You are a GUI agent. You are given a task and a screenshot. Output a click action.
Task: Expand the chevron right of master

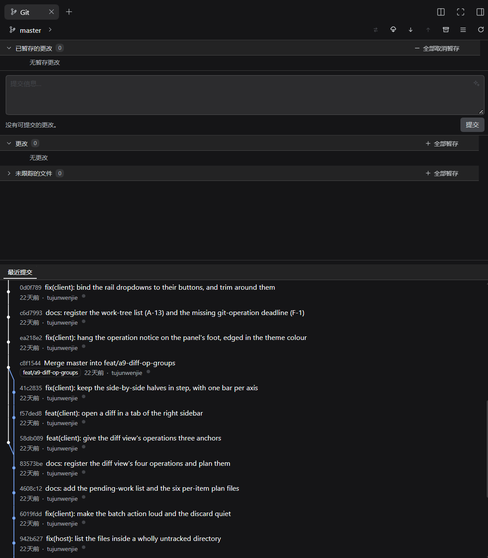(x=50, y=30)
